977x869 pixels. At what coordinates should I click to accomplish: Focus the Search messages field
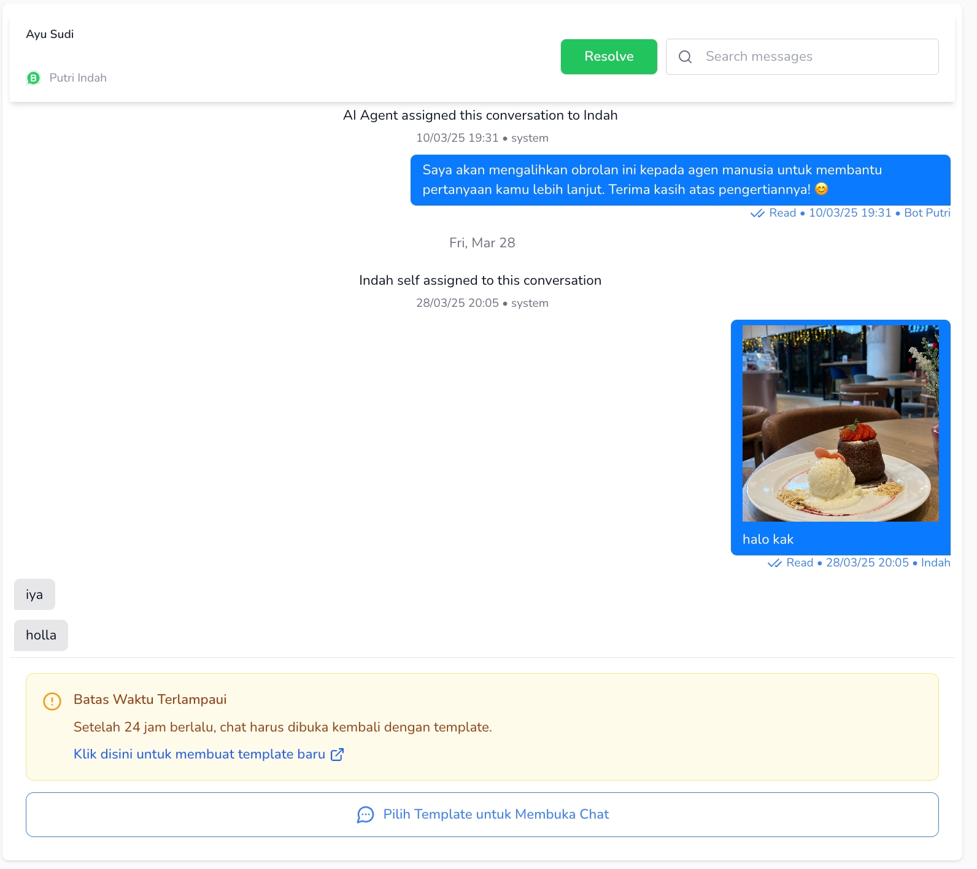[x=816, y=57]
